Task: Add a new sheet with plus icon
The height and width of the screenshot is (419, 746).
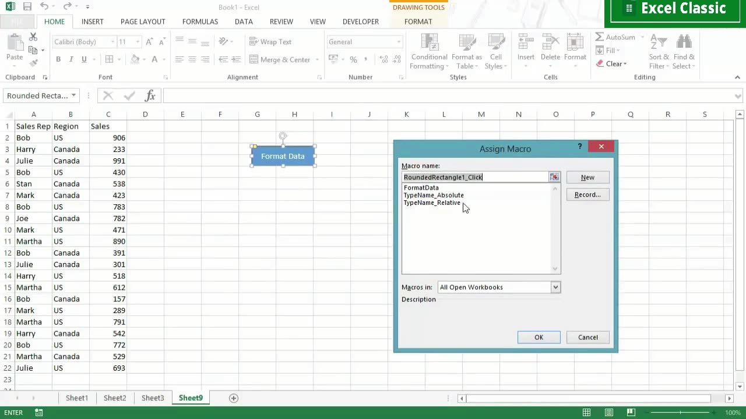Action: pyautogui.click(x=234, y=398)
